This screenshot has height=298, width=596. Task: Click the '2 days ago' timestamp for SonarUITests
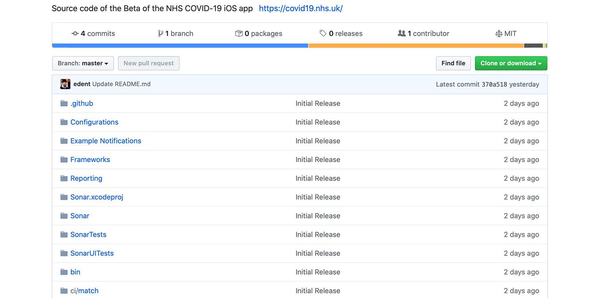click(521, 253)
